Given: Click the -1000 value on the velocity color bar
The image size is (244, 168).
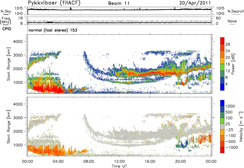Looking at the screenshot, I should (232, 147).
